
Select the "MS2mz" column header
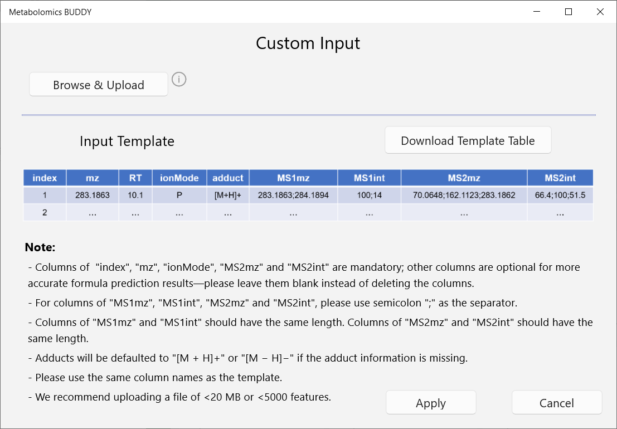point(464,178)
